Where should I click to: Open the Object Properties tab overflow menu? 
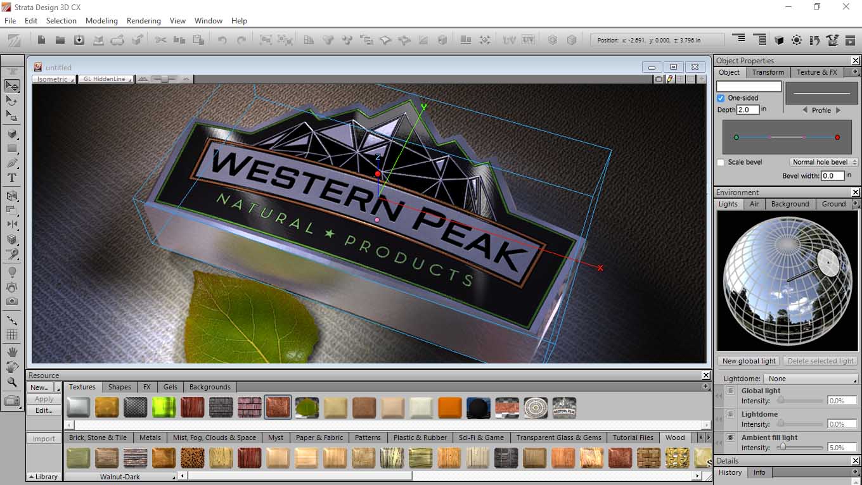coord(856,72)
